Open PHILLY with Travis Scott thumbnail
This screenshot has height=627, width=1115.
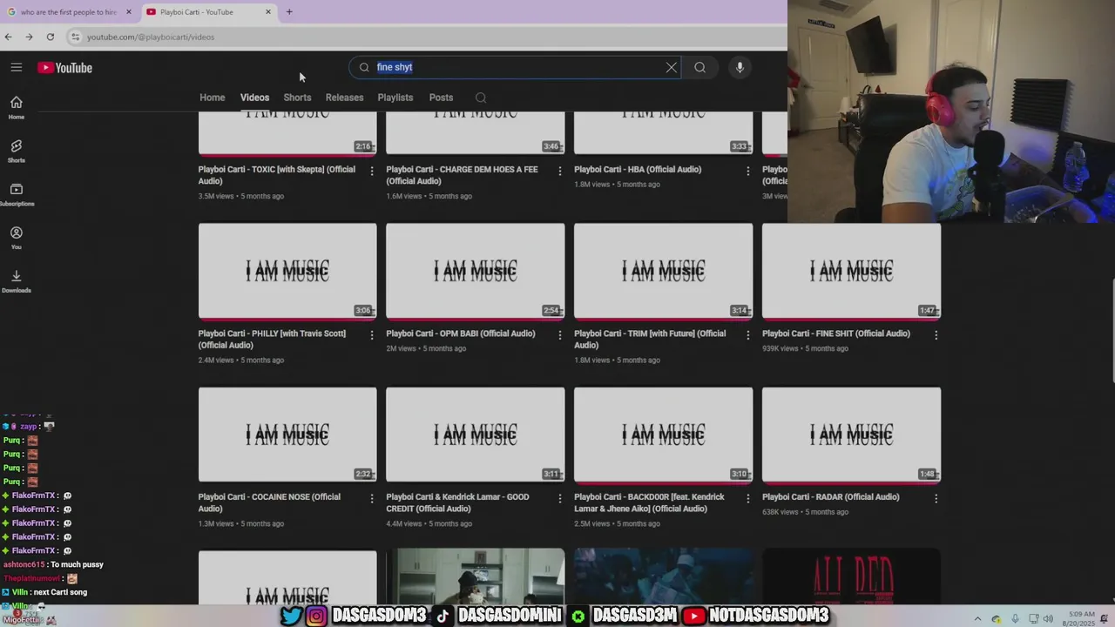pyautogui.click(x=287, y=271)
